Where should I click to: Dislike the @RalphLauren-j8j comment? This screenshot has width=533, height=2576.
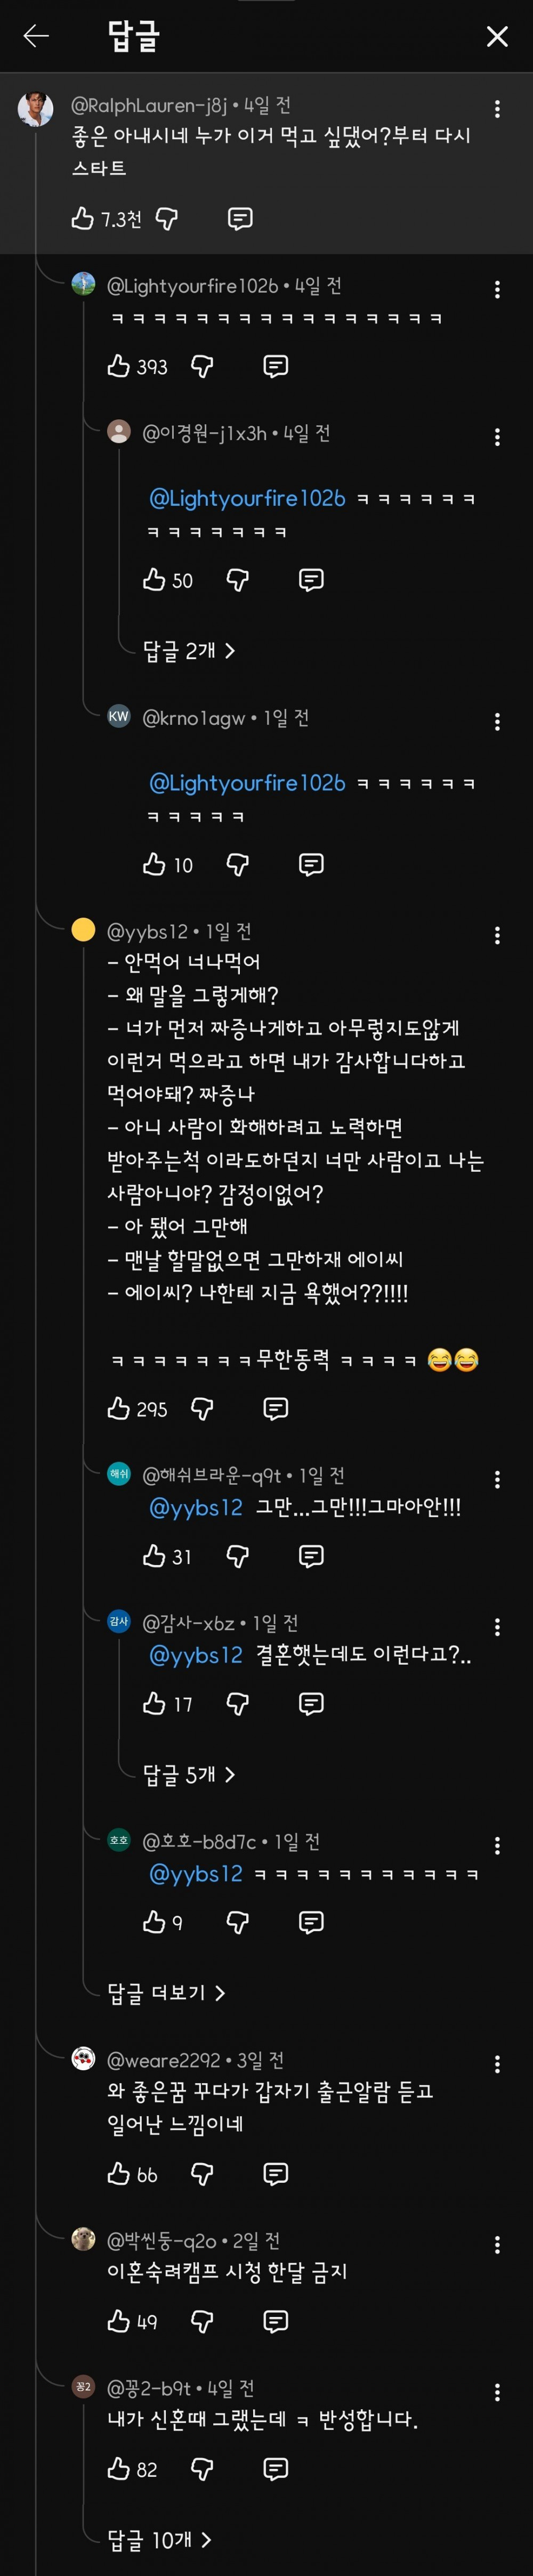167,218
